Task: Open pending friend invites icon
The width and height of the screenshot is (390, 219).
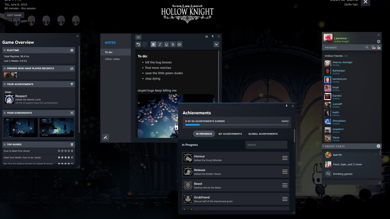Action: click(373, 47)
